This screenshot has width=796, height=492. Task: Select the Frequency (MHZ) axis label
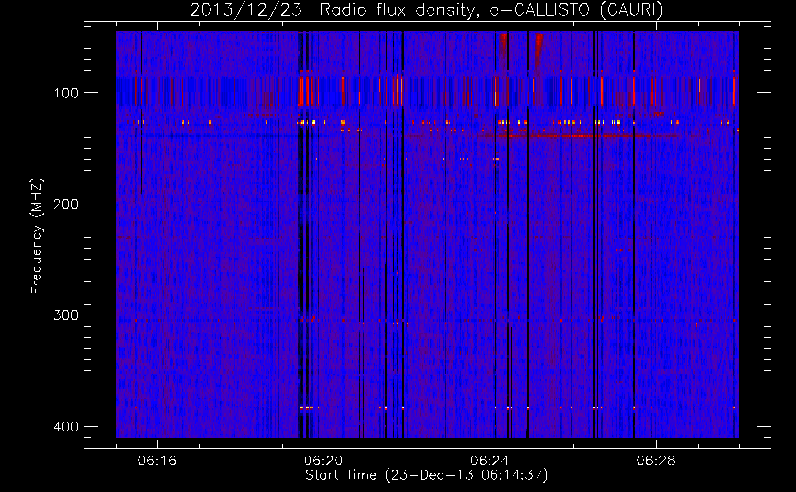pyautogui.click(x=37, y=236)
